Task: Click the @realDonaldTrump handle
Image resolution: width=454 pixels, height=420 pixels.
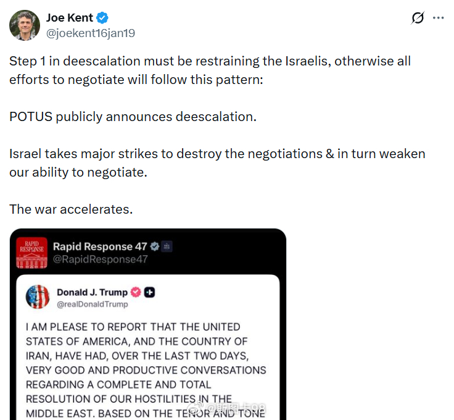Action: (x=93, y=304)
